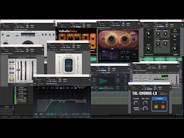Image resolution: width=184 pixels, height=138 pixels.
Task: Open preset dropdown in Vocal Bender window
Action: [115, 23]
